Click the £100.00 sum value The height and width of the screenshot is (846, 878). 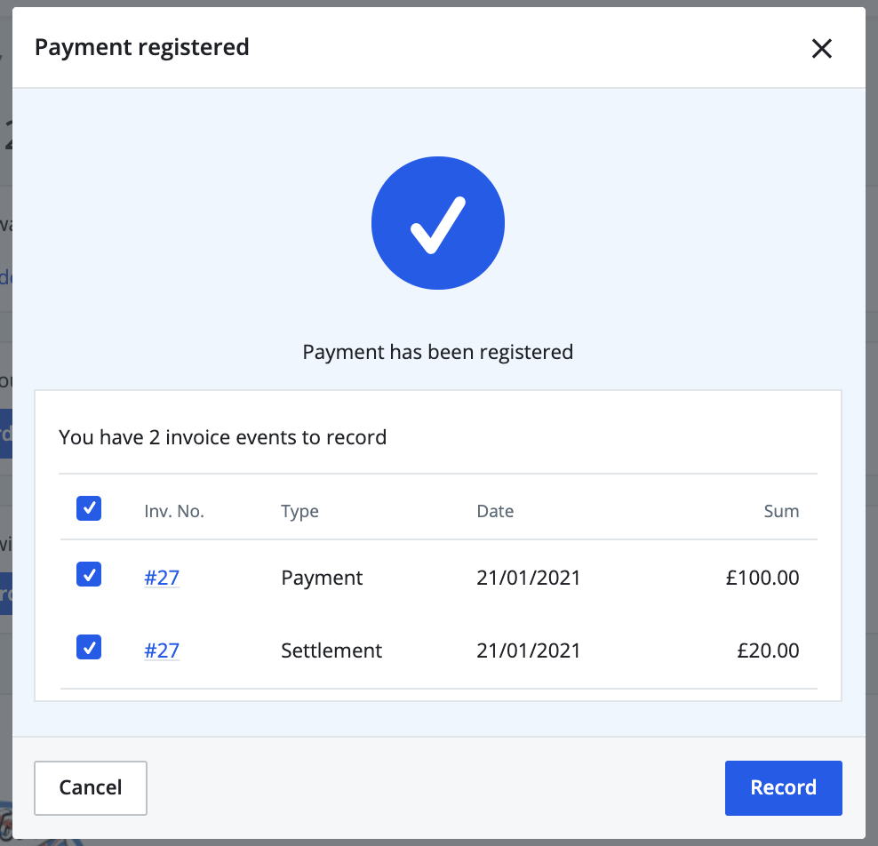(762, 577)
